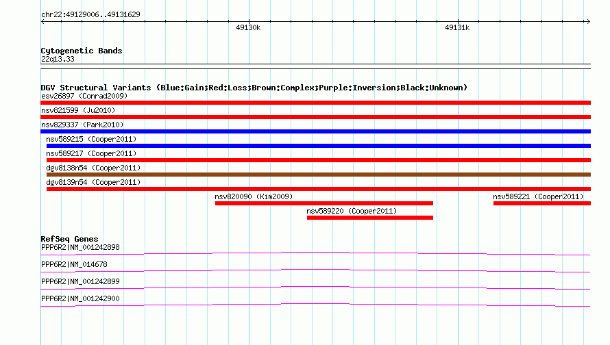Click the chr22:49129006..49131629 region label

(90, 14)
